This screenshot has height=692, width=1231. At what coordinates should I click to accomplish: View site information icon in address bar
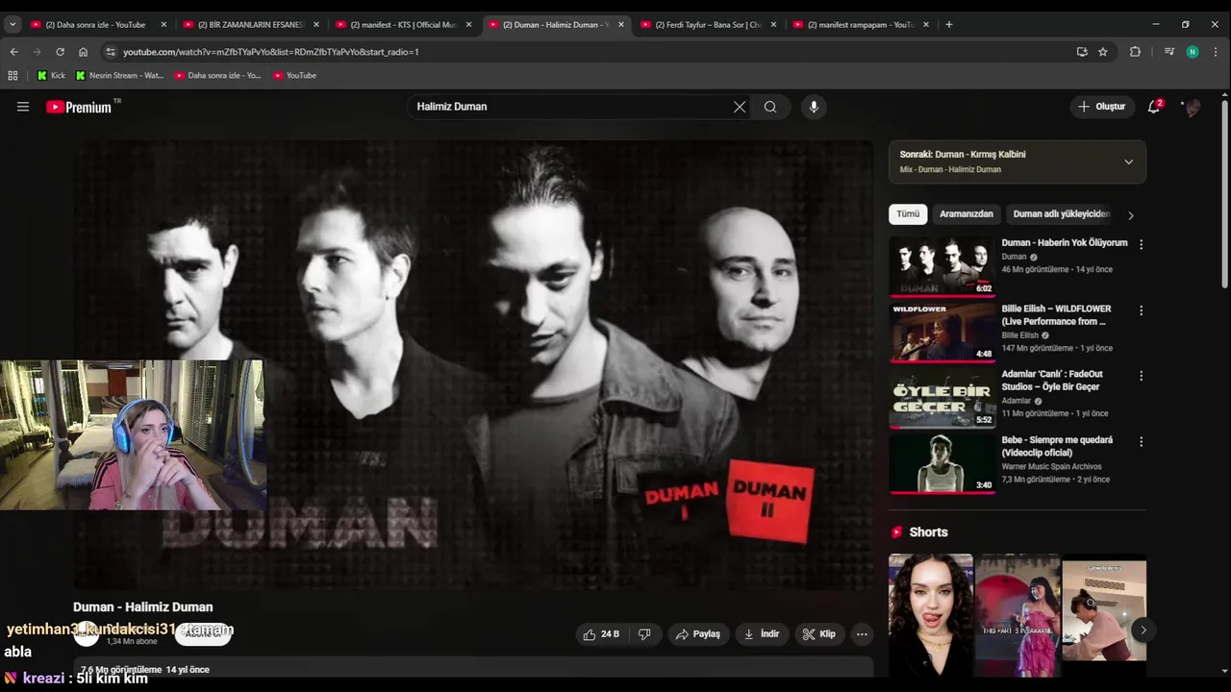(x=111, y=52)
